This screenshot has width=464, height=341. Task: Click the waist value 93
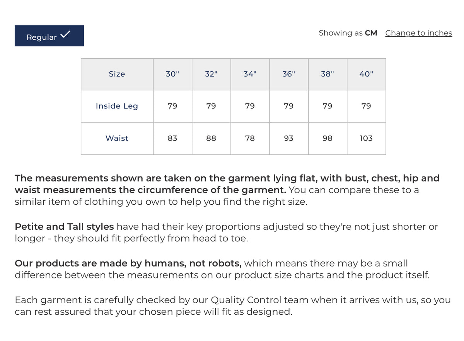point(288,138)
